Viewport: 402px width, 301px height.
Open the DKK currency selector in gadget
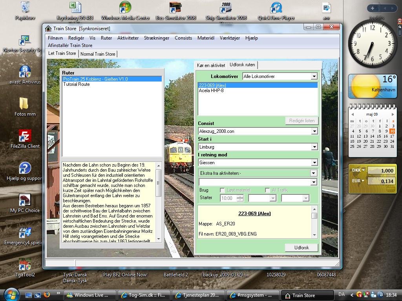click(x=358, y=170)
